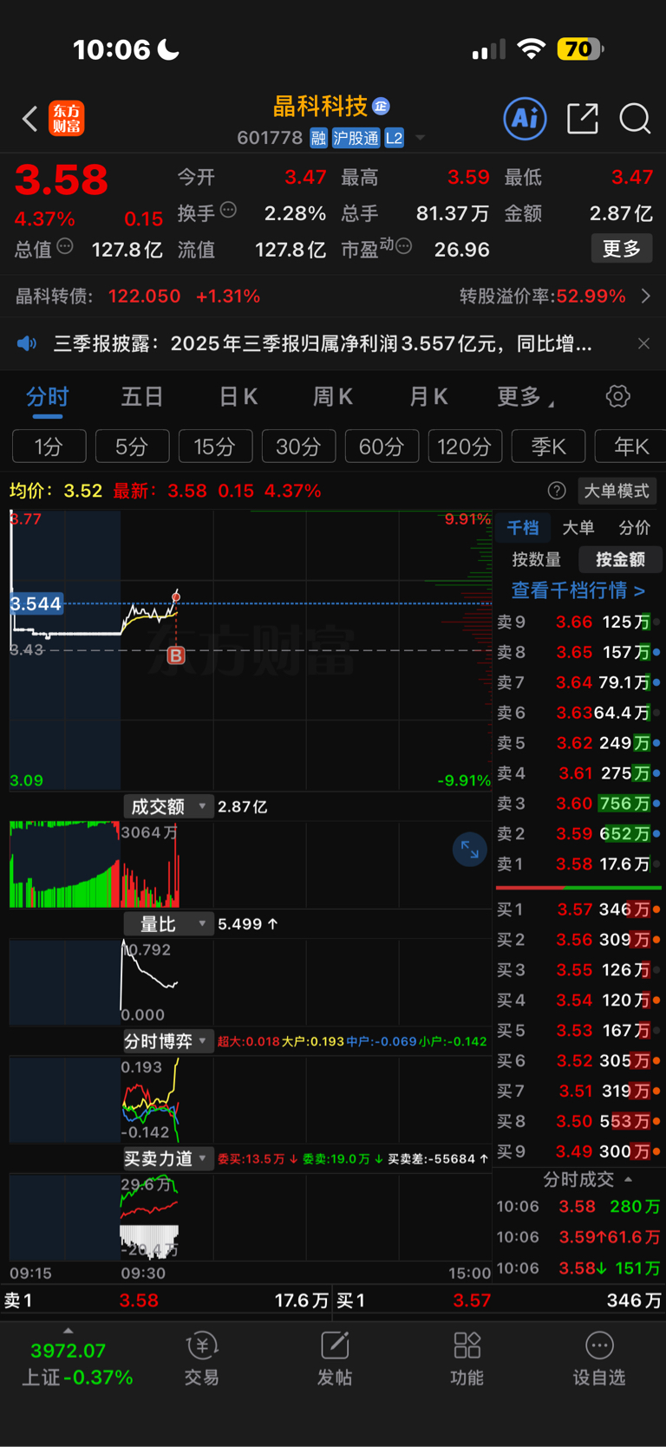Tap the expand chart fullscreen icon
This screenshot has height=1447, width=666.
pyautogui.click(x=469, y=850)
